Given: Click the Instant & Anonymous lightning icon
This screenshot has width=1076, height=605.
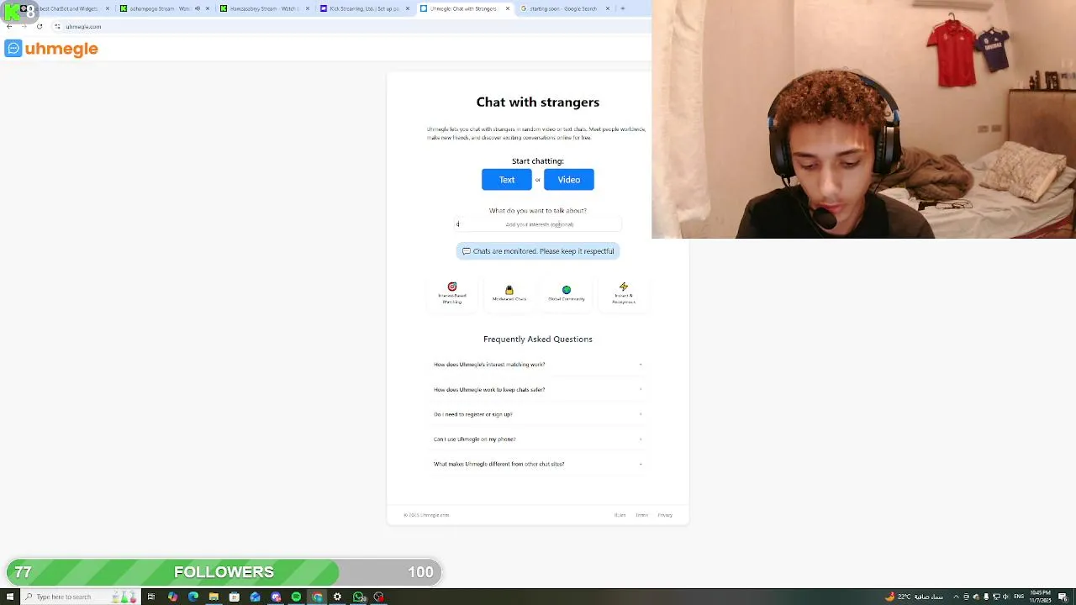Looking at the screenshot, I should point(624,287).
